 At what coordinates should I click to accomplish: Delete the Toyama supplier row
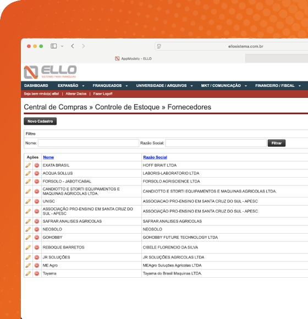(x=37, y=273)
